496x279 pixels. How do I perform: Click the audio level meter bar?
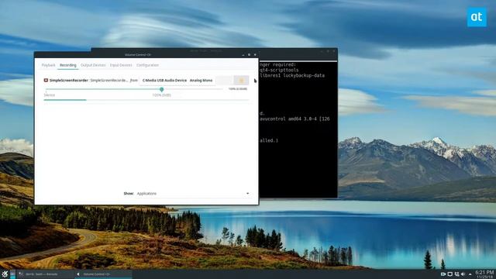pyautogui.click(x=146, y=100)
